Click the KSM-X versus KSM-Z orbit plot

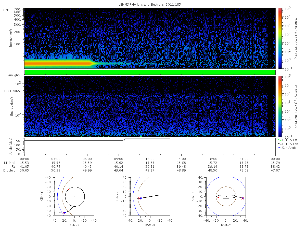(x=150, y=196)
